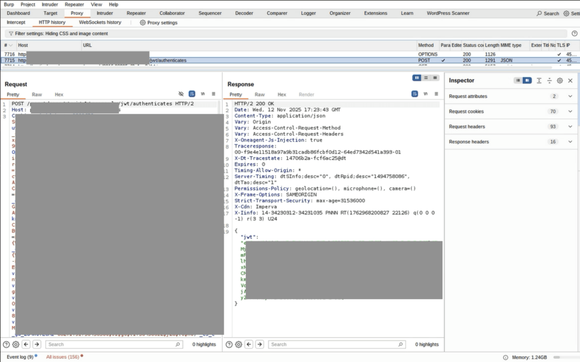Switch Response layout to side-by-side view
The height and width of the screenshot is (362, 580).
coord(417,78)
